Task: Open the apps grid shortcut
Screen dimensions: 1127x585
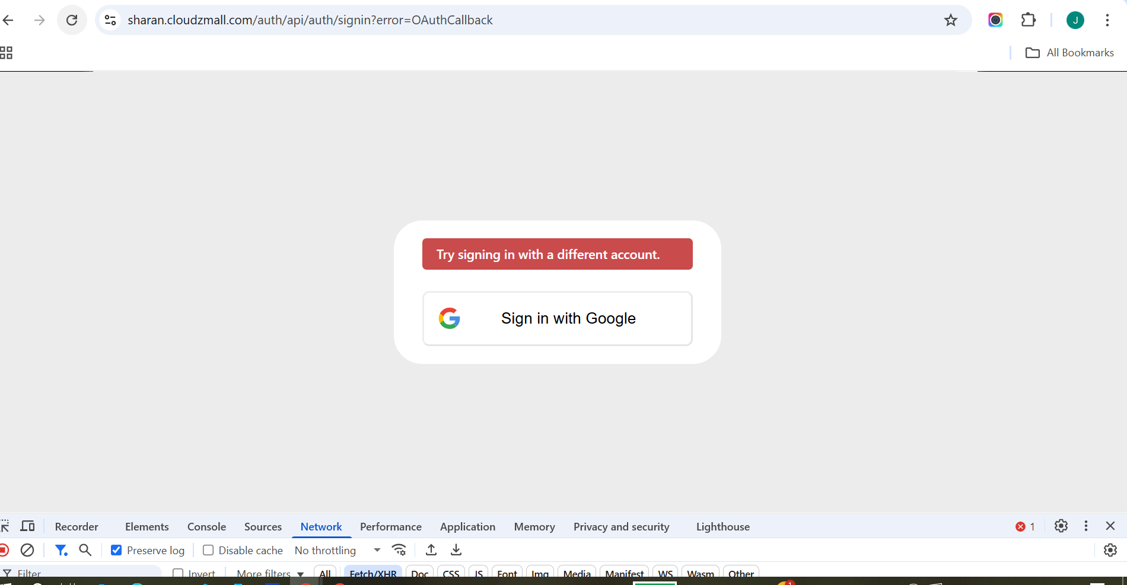Action: (6, 53)
